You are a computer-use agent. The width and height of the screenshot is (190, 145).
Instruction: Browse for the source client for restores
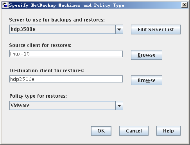[x=147, y=55]
